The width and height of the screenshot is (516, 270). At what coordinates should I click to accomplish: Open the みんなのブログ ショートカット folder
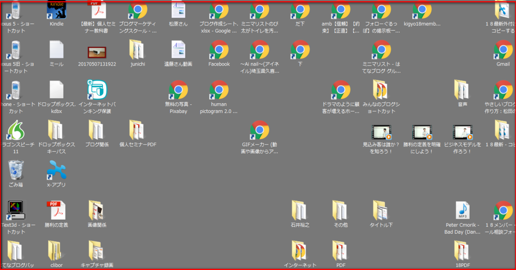[380, 90]
